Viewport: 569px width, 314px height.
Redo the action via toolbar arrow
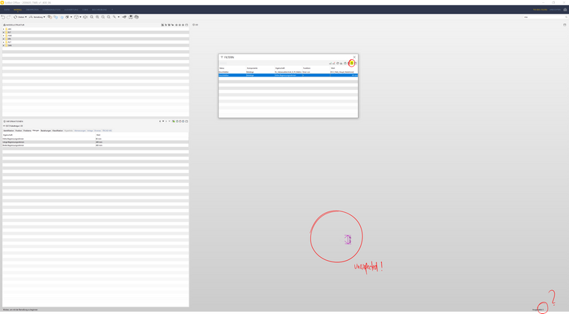(x=8, y=17)
